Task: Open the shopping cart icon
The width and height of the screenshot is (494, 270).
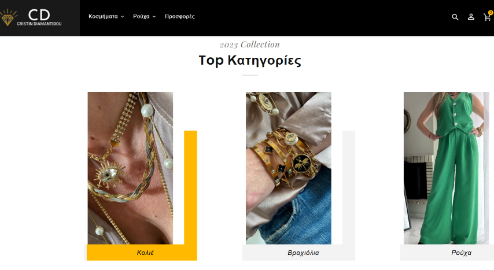Action: (x=487, y=17)
